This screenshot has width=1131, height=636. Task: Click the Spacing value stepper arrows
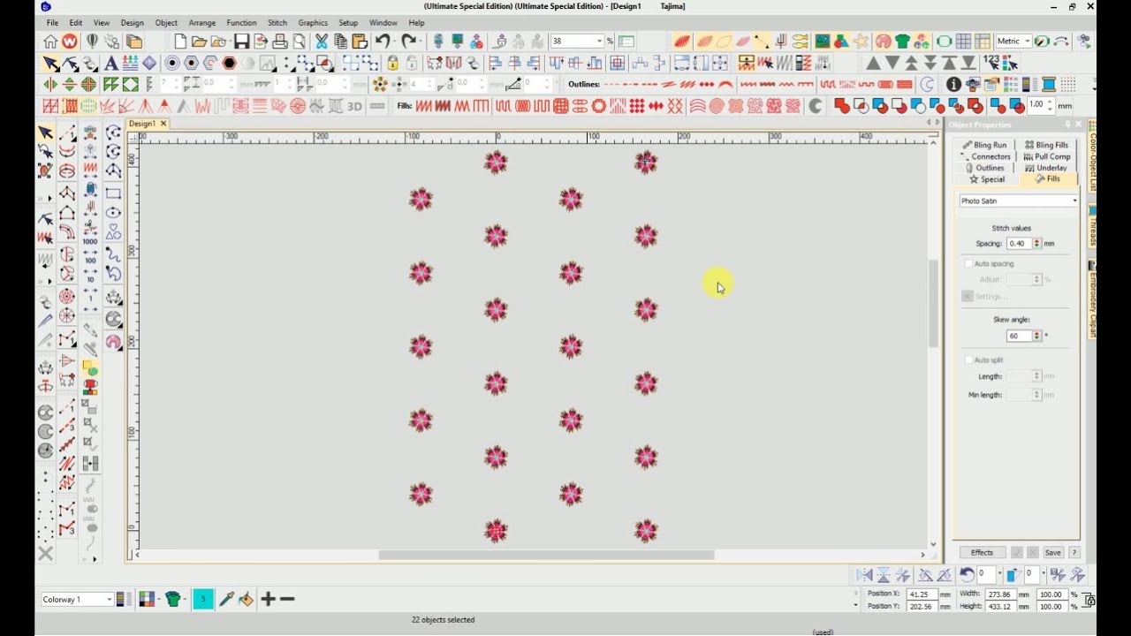tap(1037, 244)
